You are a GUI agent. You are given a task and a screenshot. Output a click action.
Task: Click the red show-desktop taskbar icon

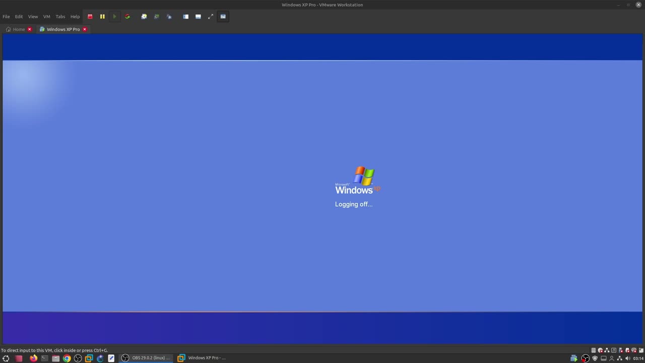pyautogui.click(x=19, y=358)
